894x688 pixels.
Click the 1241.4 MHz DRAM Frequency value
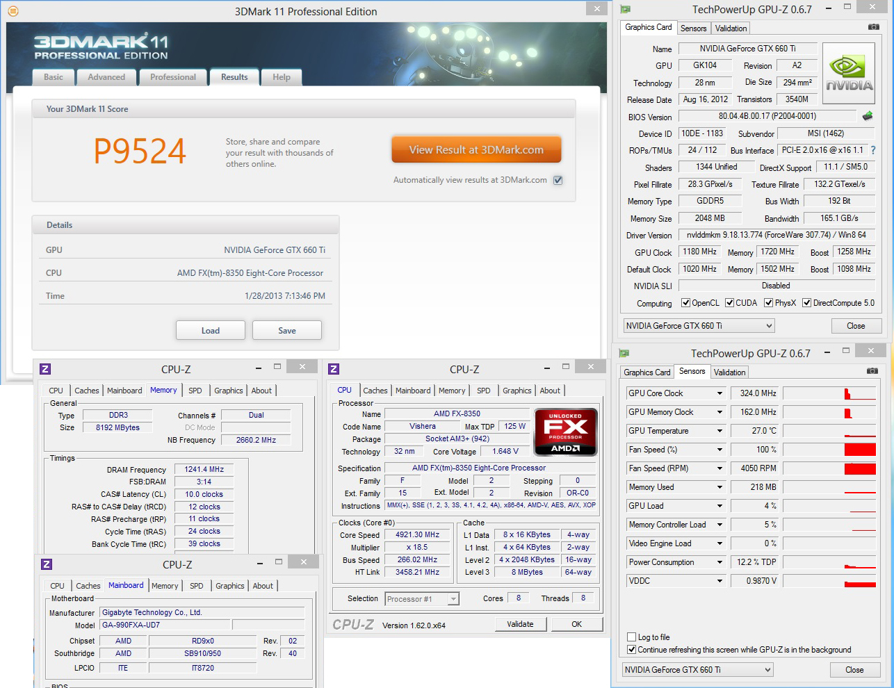[204, 470]
